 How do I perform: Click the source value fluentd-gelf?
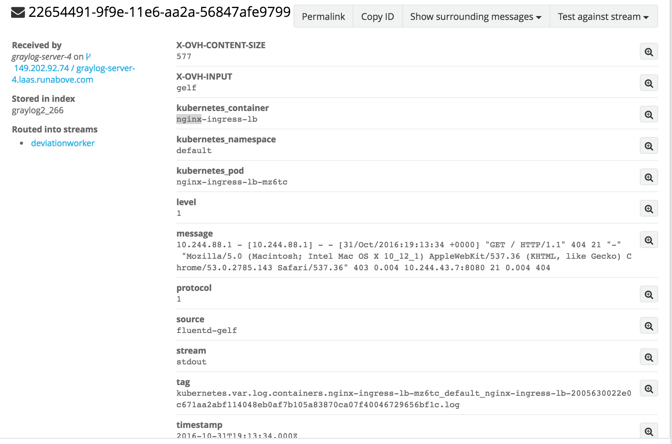pos(207,331)
